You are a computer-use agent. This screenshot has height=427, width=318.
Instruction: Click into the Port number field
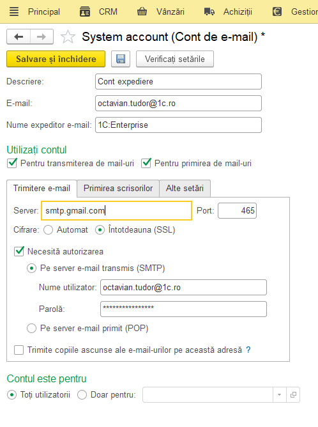(x=237, y=210)
